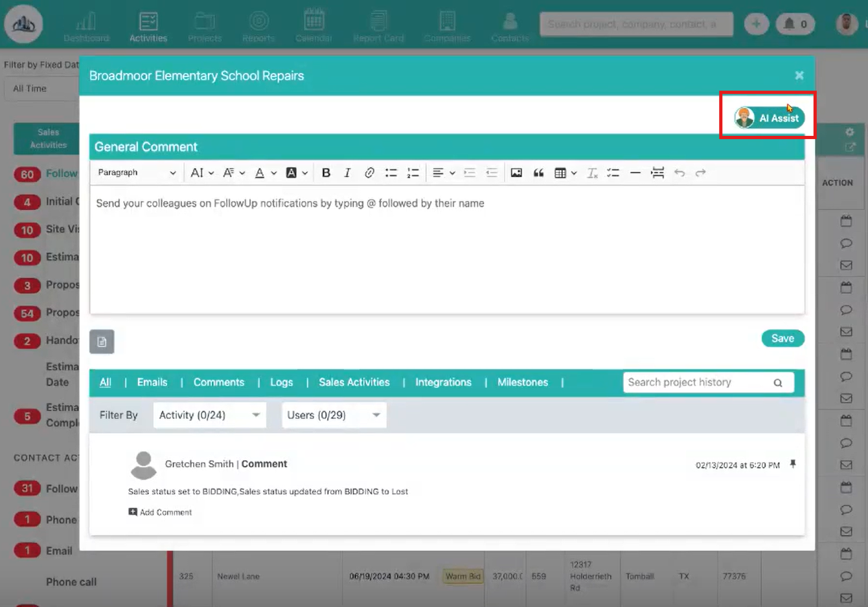Launch AI Assist
This screenshot has height=607, width=868.
point(768,116)
